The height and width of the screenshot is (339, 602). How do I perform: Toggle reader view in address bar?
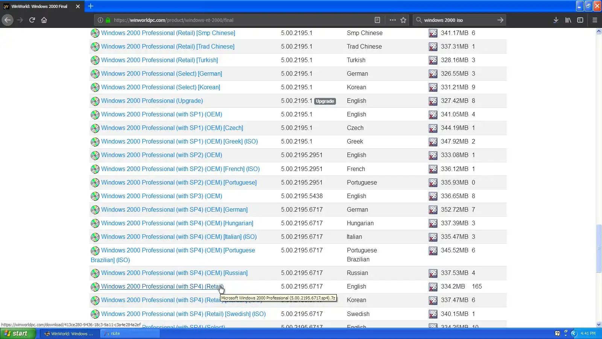tap(377, 20)
